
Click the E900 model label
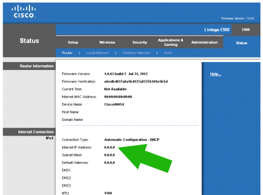pos(246,30)
